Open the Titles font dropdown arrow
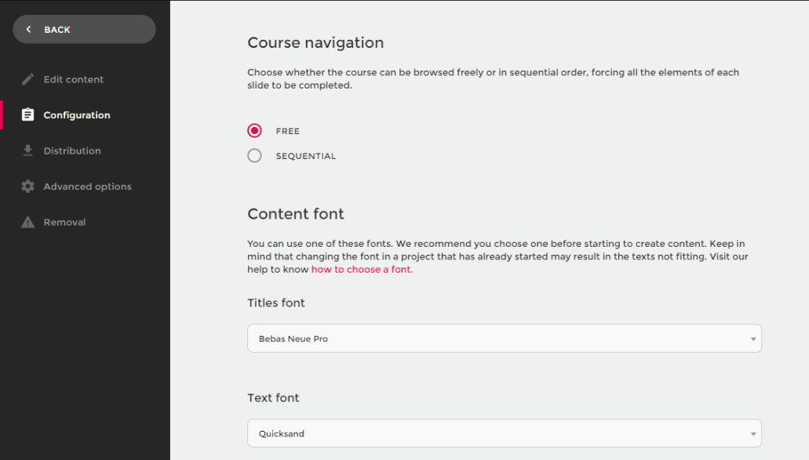Viewport: 809px width, 460px height. coord(753,339)
